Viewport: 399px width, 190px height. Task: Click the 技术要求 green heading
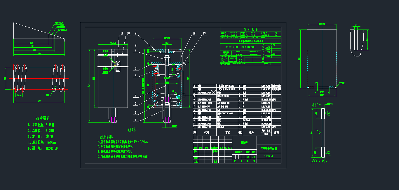coord(43,118)
